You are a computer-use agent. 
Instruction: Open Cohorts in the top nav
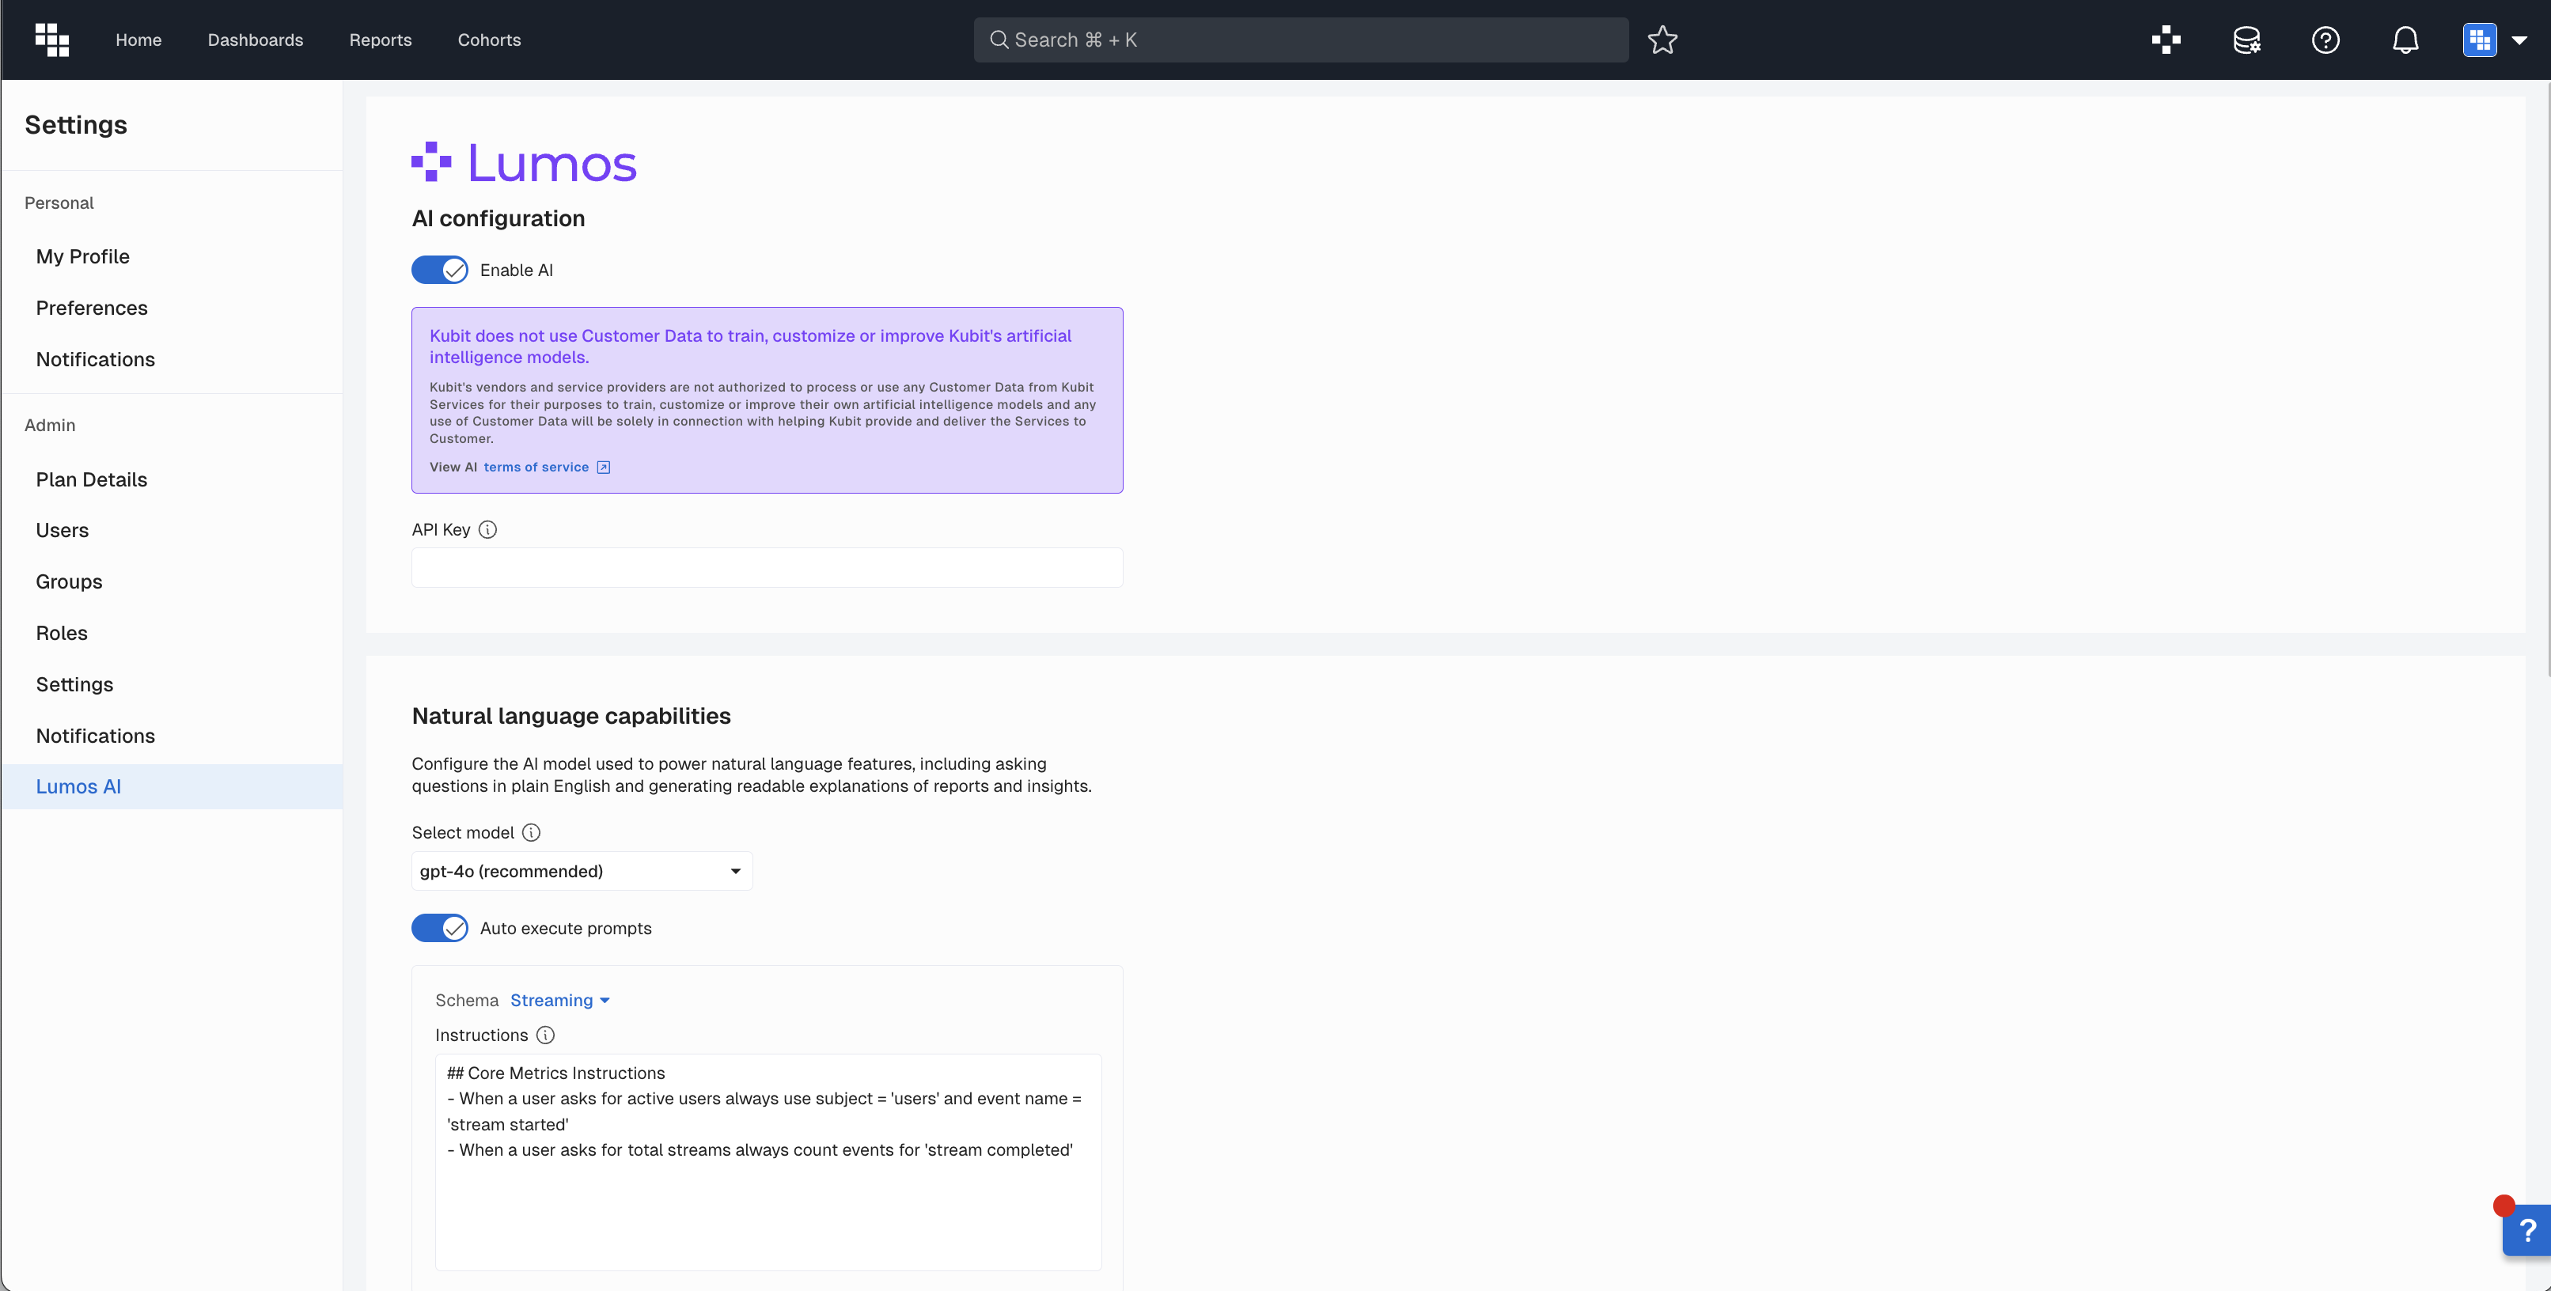[x=489, y=40]
